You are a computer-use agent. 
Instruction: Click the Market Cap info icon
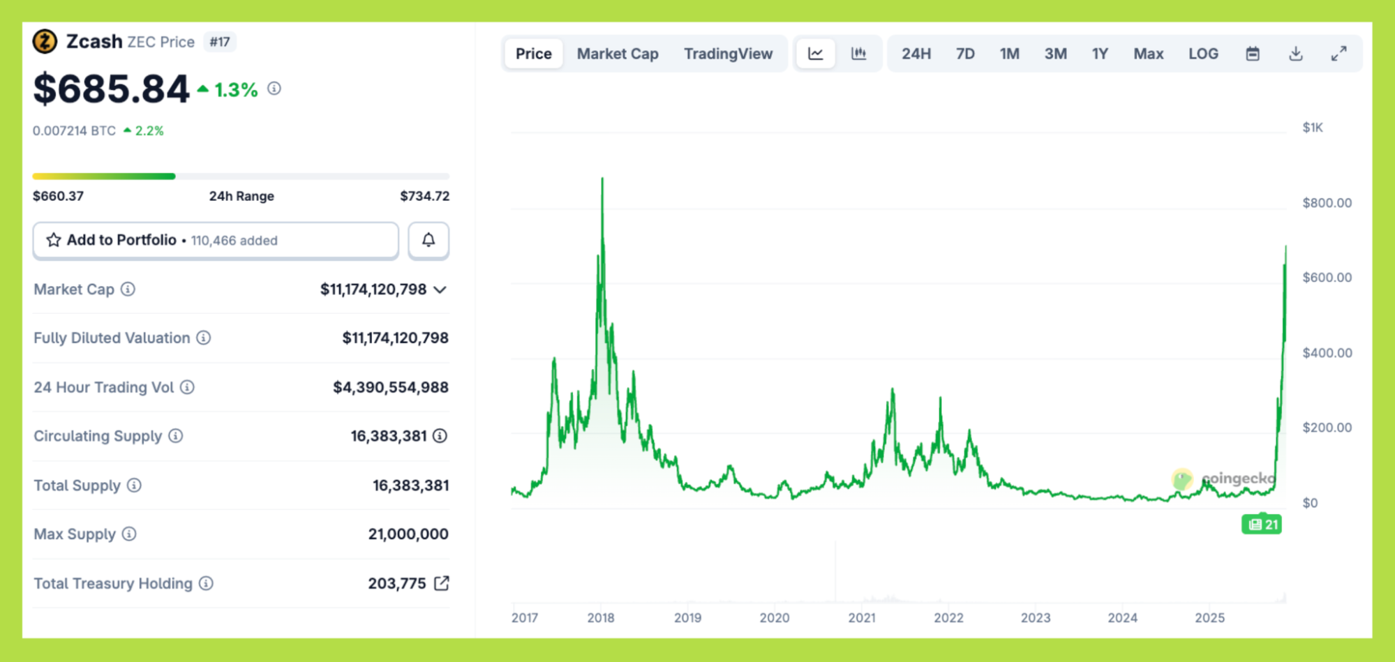pos(128,289)
